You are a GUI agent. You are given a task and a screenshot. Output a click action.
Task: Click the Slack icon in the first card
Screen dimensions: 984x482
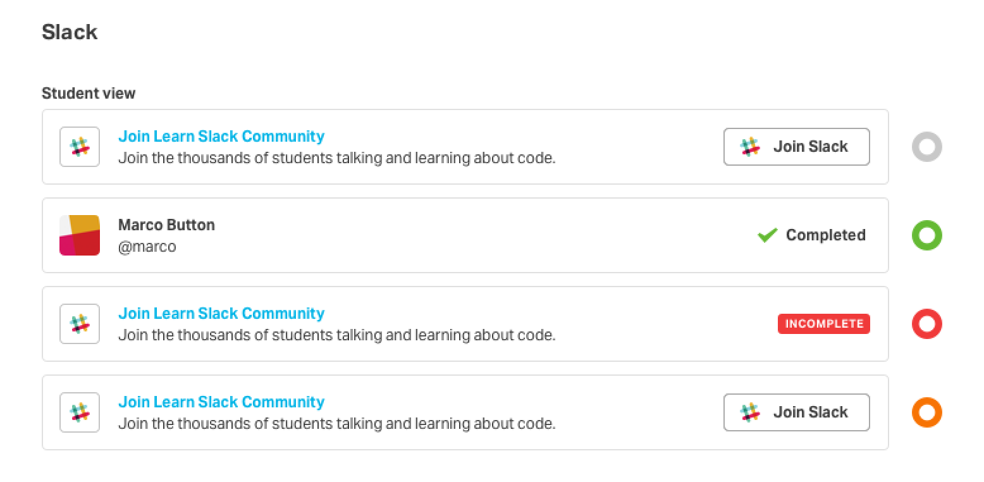click(x=79, y=147)
